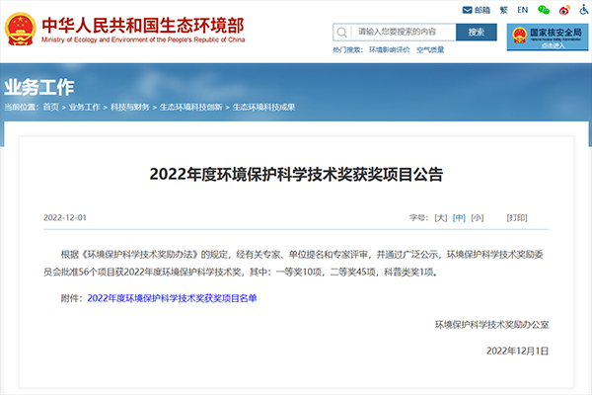This screenshot has height=395, width=592.
Task: Open the 国家核安全局 banner
Action: tap(547, 37)
